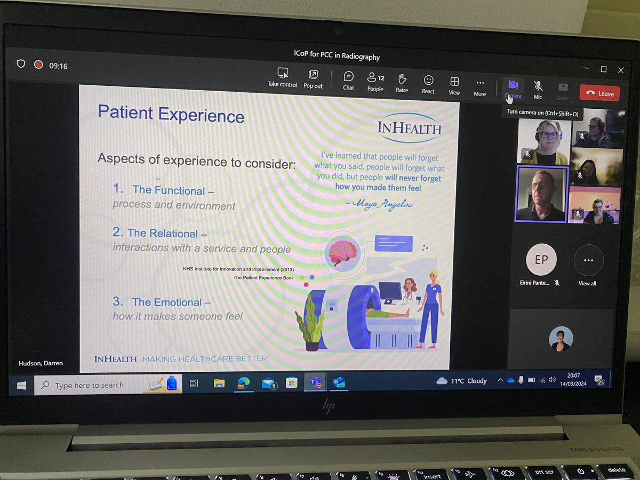Viewport: 640px width, 480px height.
Task: Select the highlighted man with glasses video
Action: 540,194
